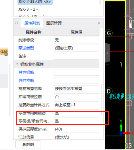Select JSK-2-非人防 <8> list item
The image size is (134, 150).
click(35, 2)
